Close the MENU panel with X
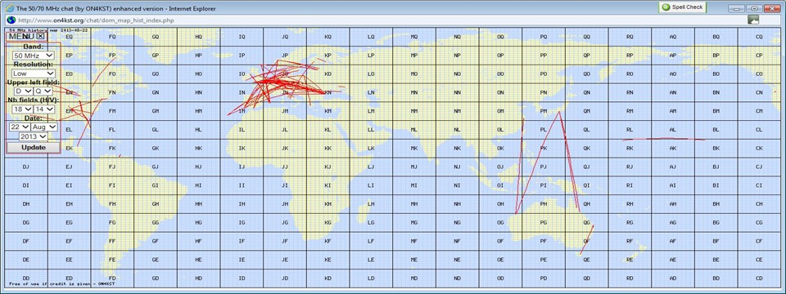The width and height of the screenshot is (786, 294). pyautogui.click(x=41, y=36)
